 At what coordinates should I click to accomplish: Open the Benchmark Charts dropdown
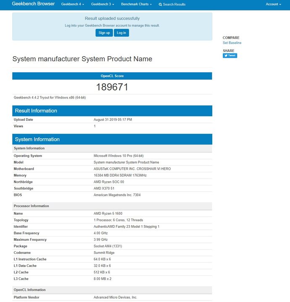tap(137, 4)
